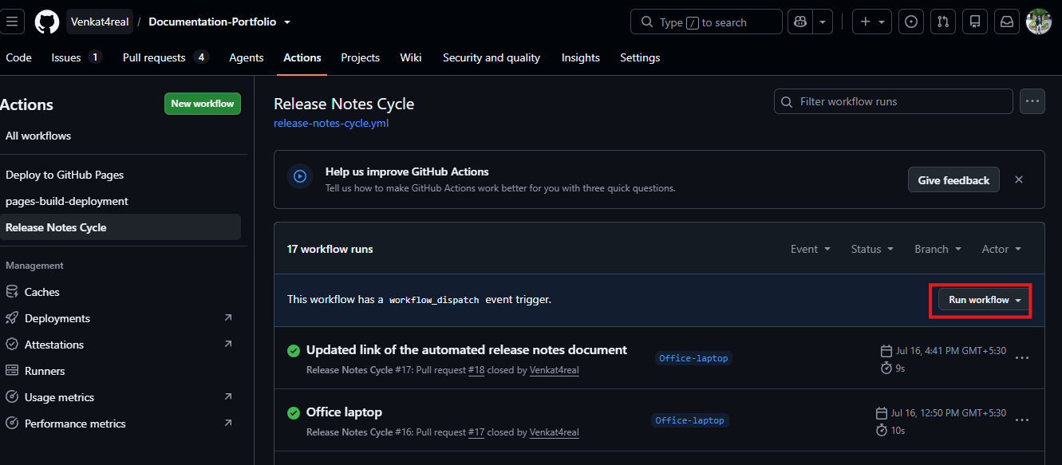The height and width of the screenshot is (465, 1062).
Task: Open the Settings tab
Action: [640, 57]
